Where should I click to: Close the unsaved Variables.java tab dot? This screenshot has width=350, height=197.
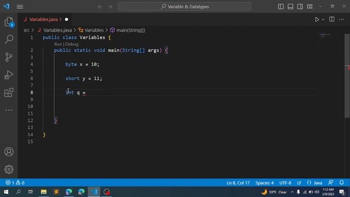tap(67, 20)
